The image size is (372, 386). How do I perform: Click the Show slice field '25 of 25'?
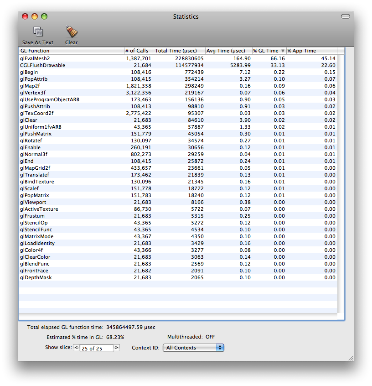97,348
